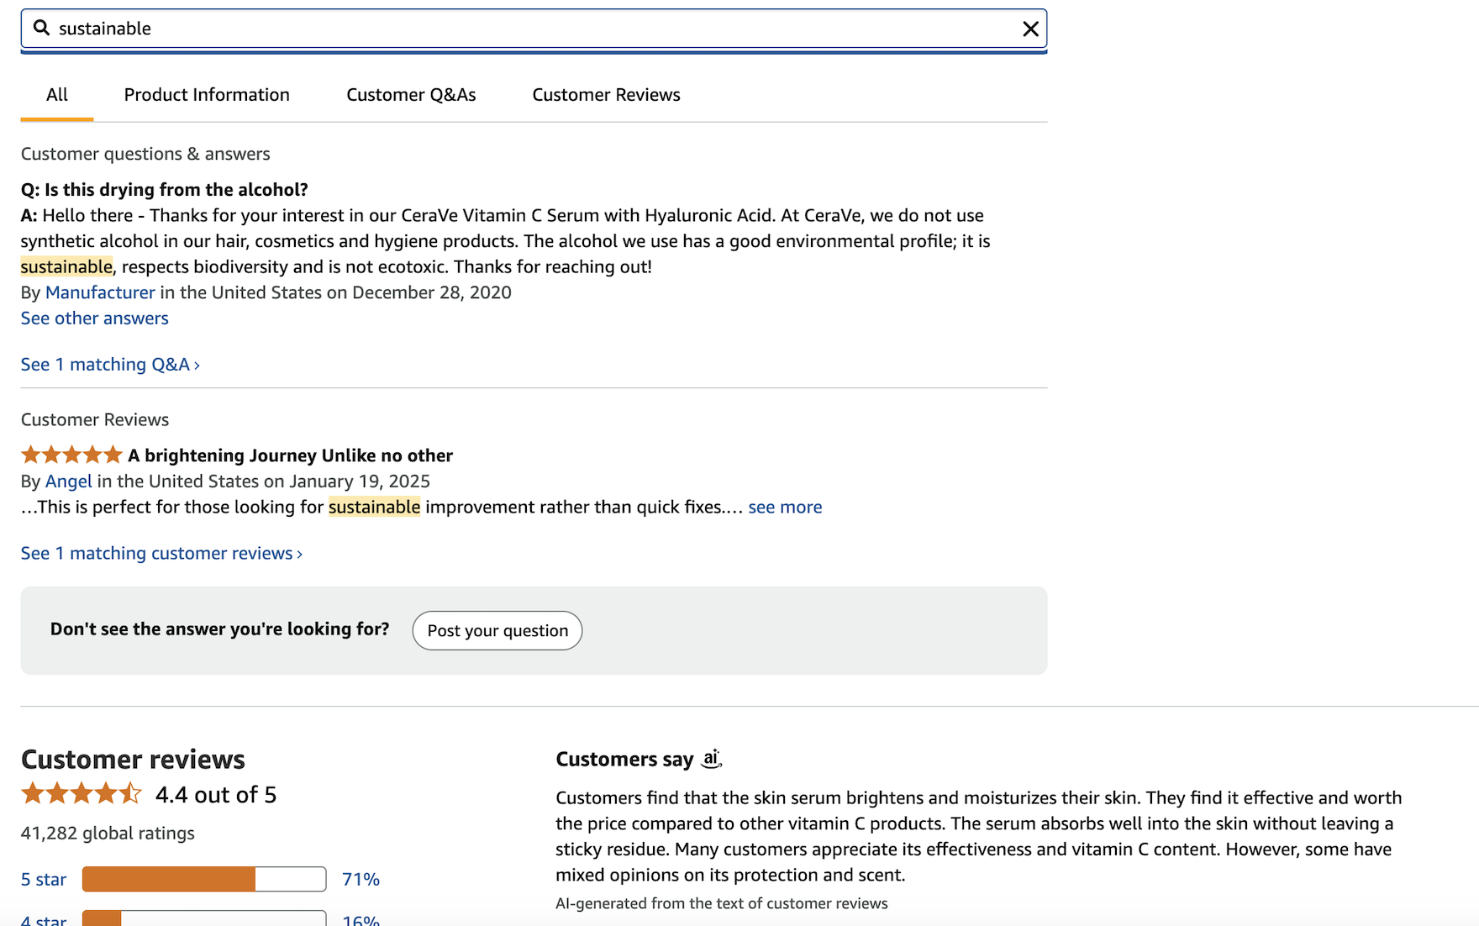Viewport: 1479px width, 926px height.
Task: Switch to the Product Information tab
Action: coord(207,95)
